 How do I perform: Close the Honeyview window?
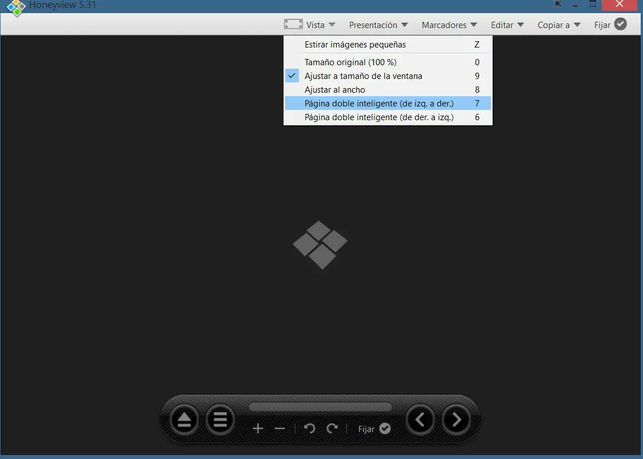[x=620, y=4]
